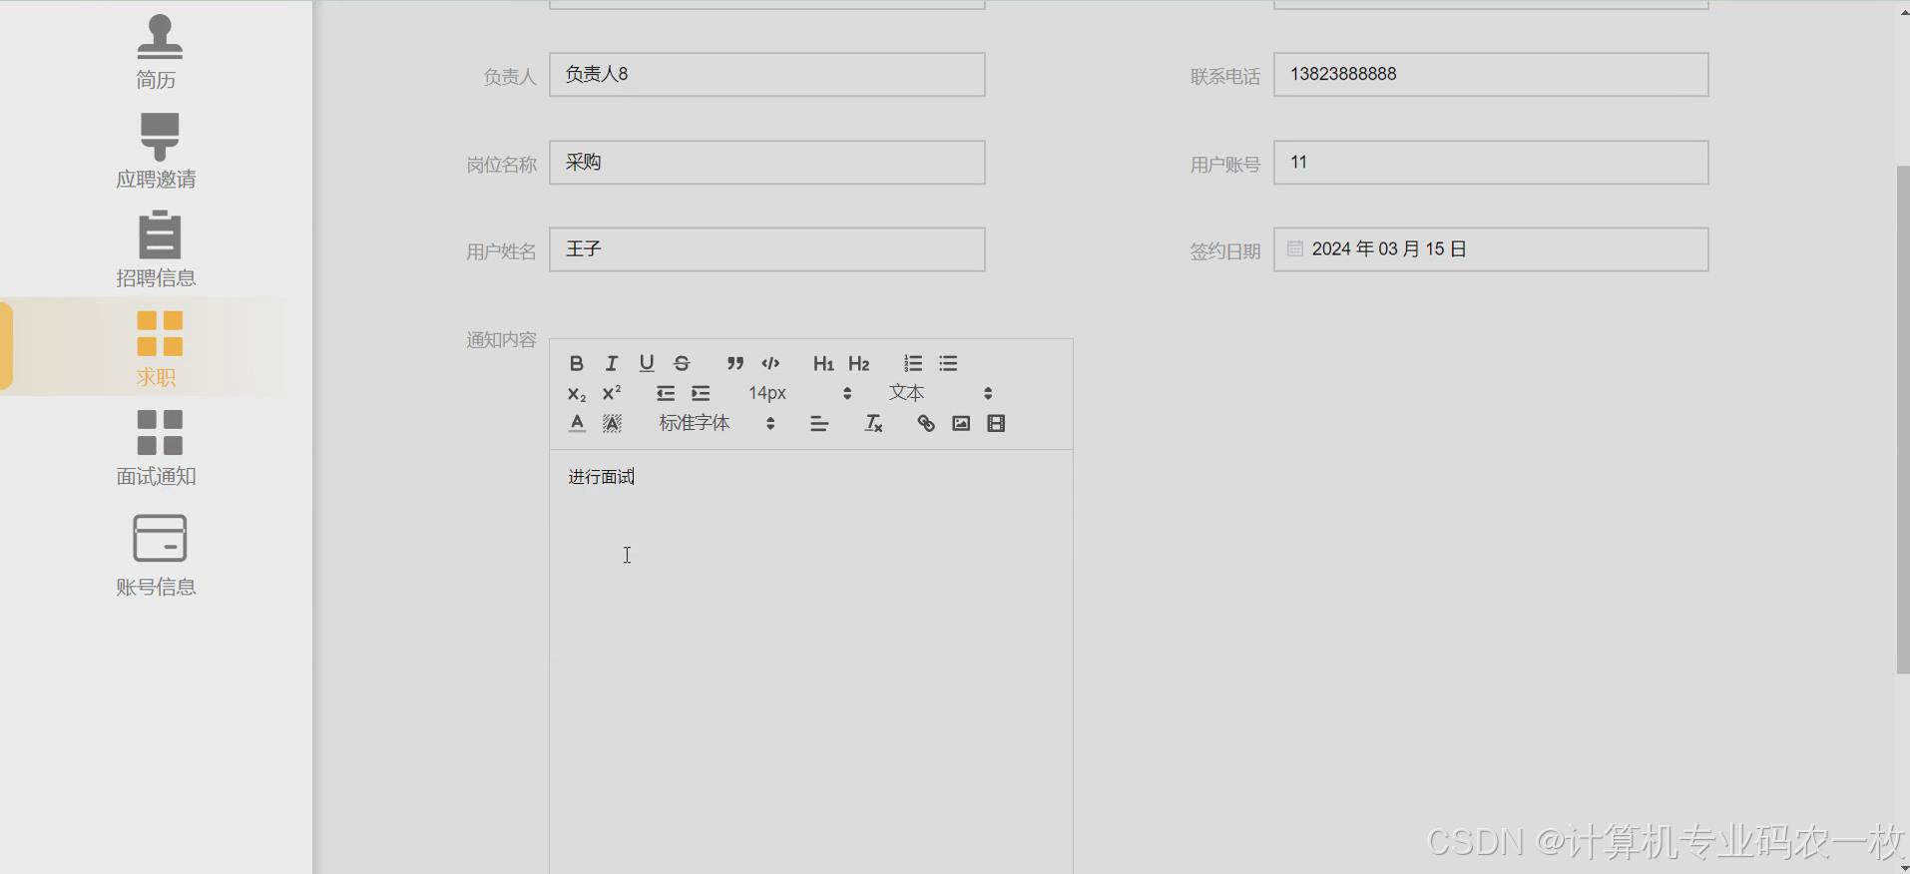The width and height of the screenshot is (1910, 874).
Task: Apply strikethrough formatting
Action: [x=682, y=363]
